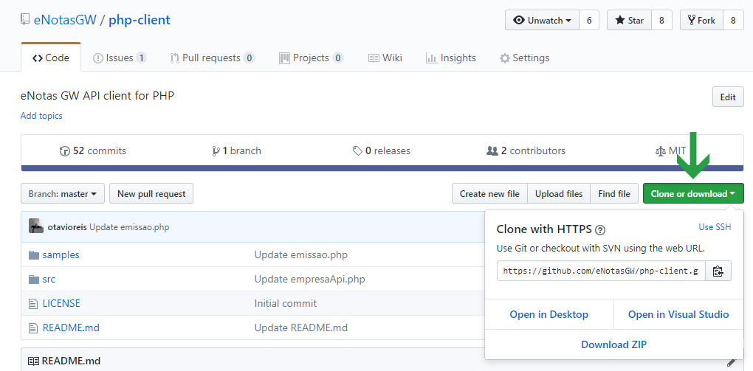Toggle the Clone or download dropdown
753x371 pixels.
pos(693,194)
